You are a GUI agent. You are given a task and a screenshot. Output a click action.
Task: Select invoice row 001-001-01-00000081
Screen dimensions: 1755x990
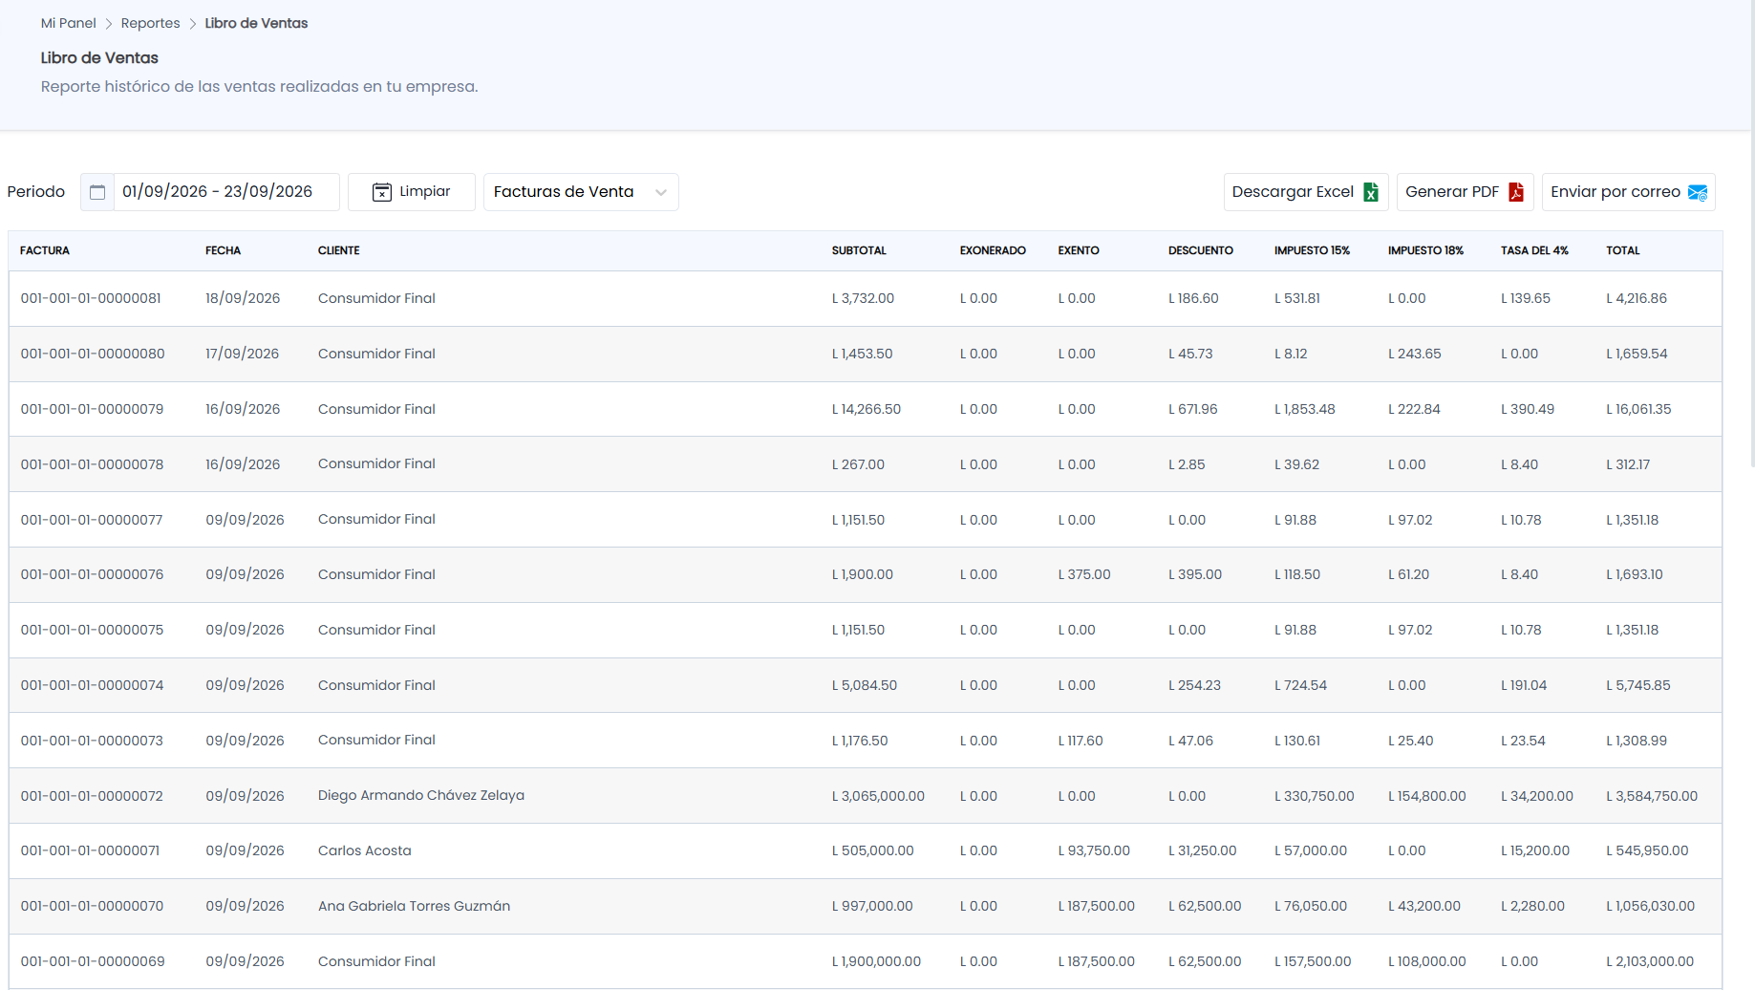pos(866,298)
